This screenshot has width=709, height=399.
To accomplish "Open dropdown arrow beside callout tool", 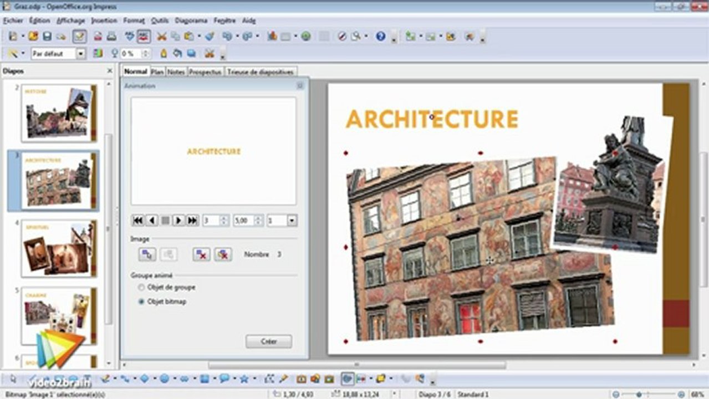I will [x=234, y=379].
